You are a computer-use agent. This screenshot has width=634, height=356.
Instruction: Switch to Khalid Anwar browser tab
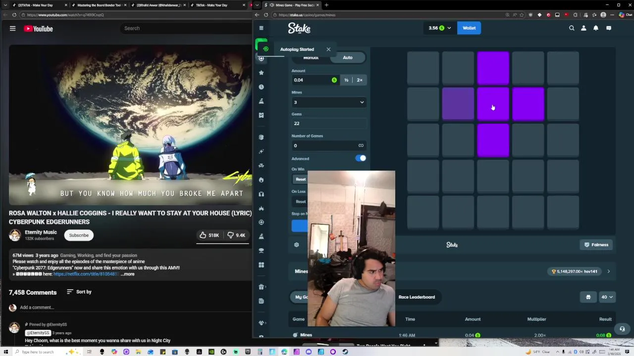(x=158, y=5)
